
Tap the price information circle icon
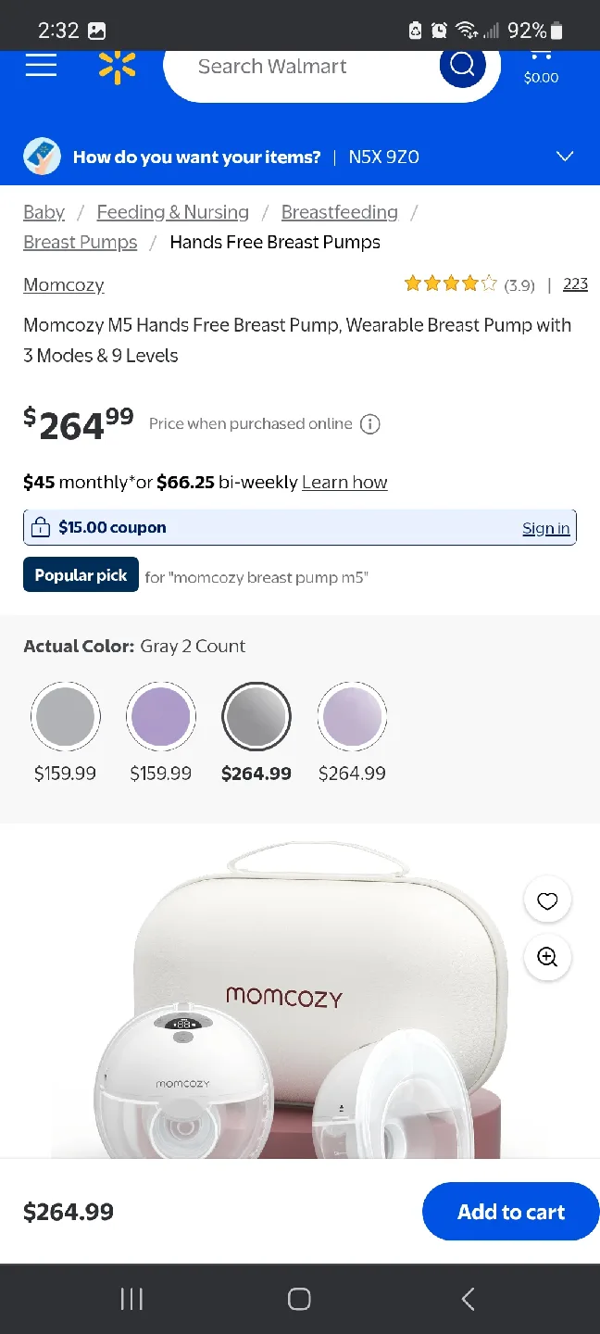click(x=369, y=423)
